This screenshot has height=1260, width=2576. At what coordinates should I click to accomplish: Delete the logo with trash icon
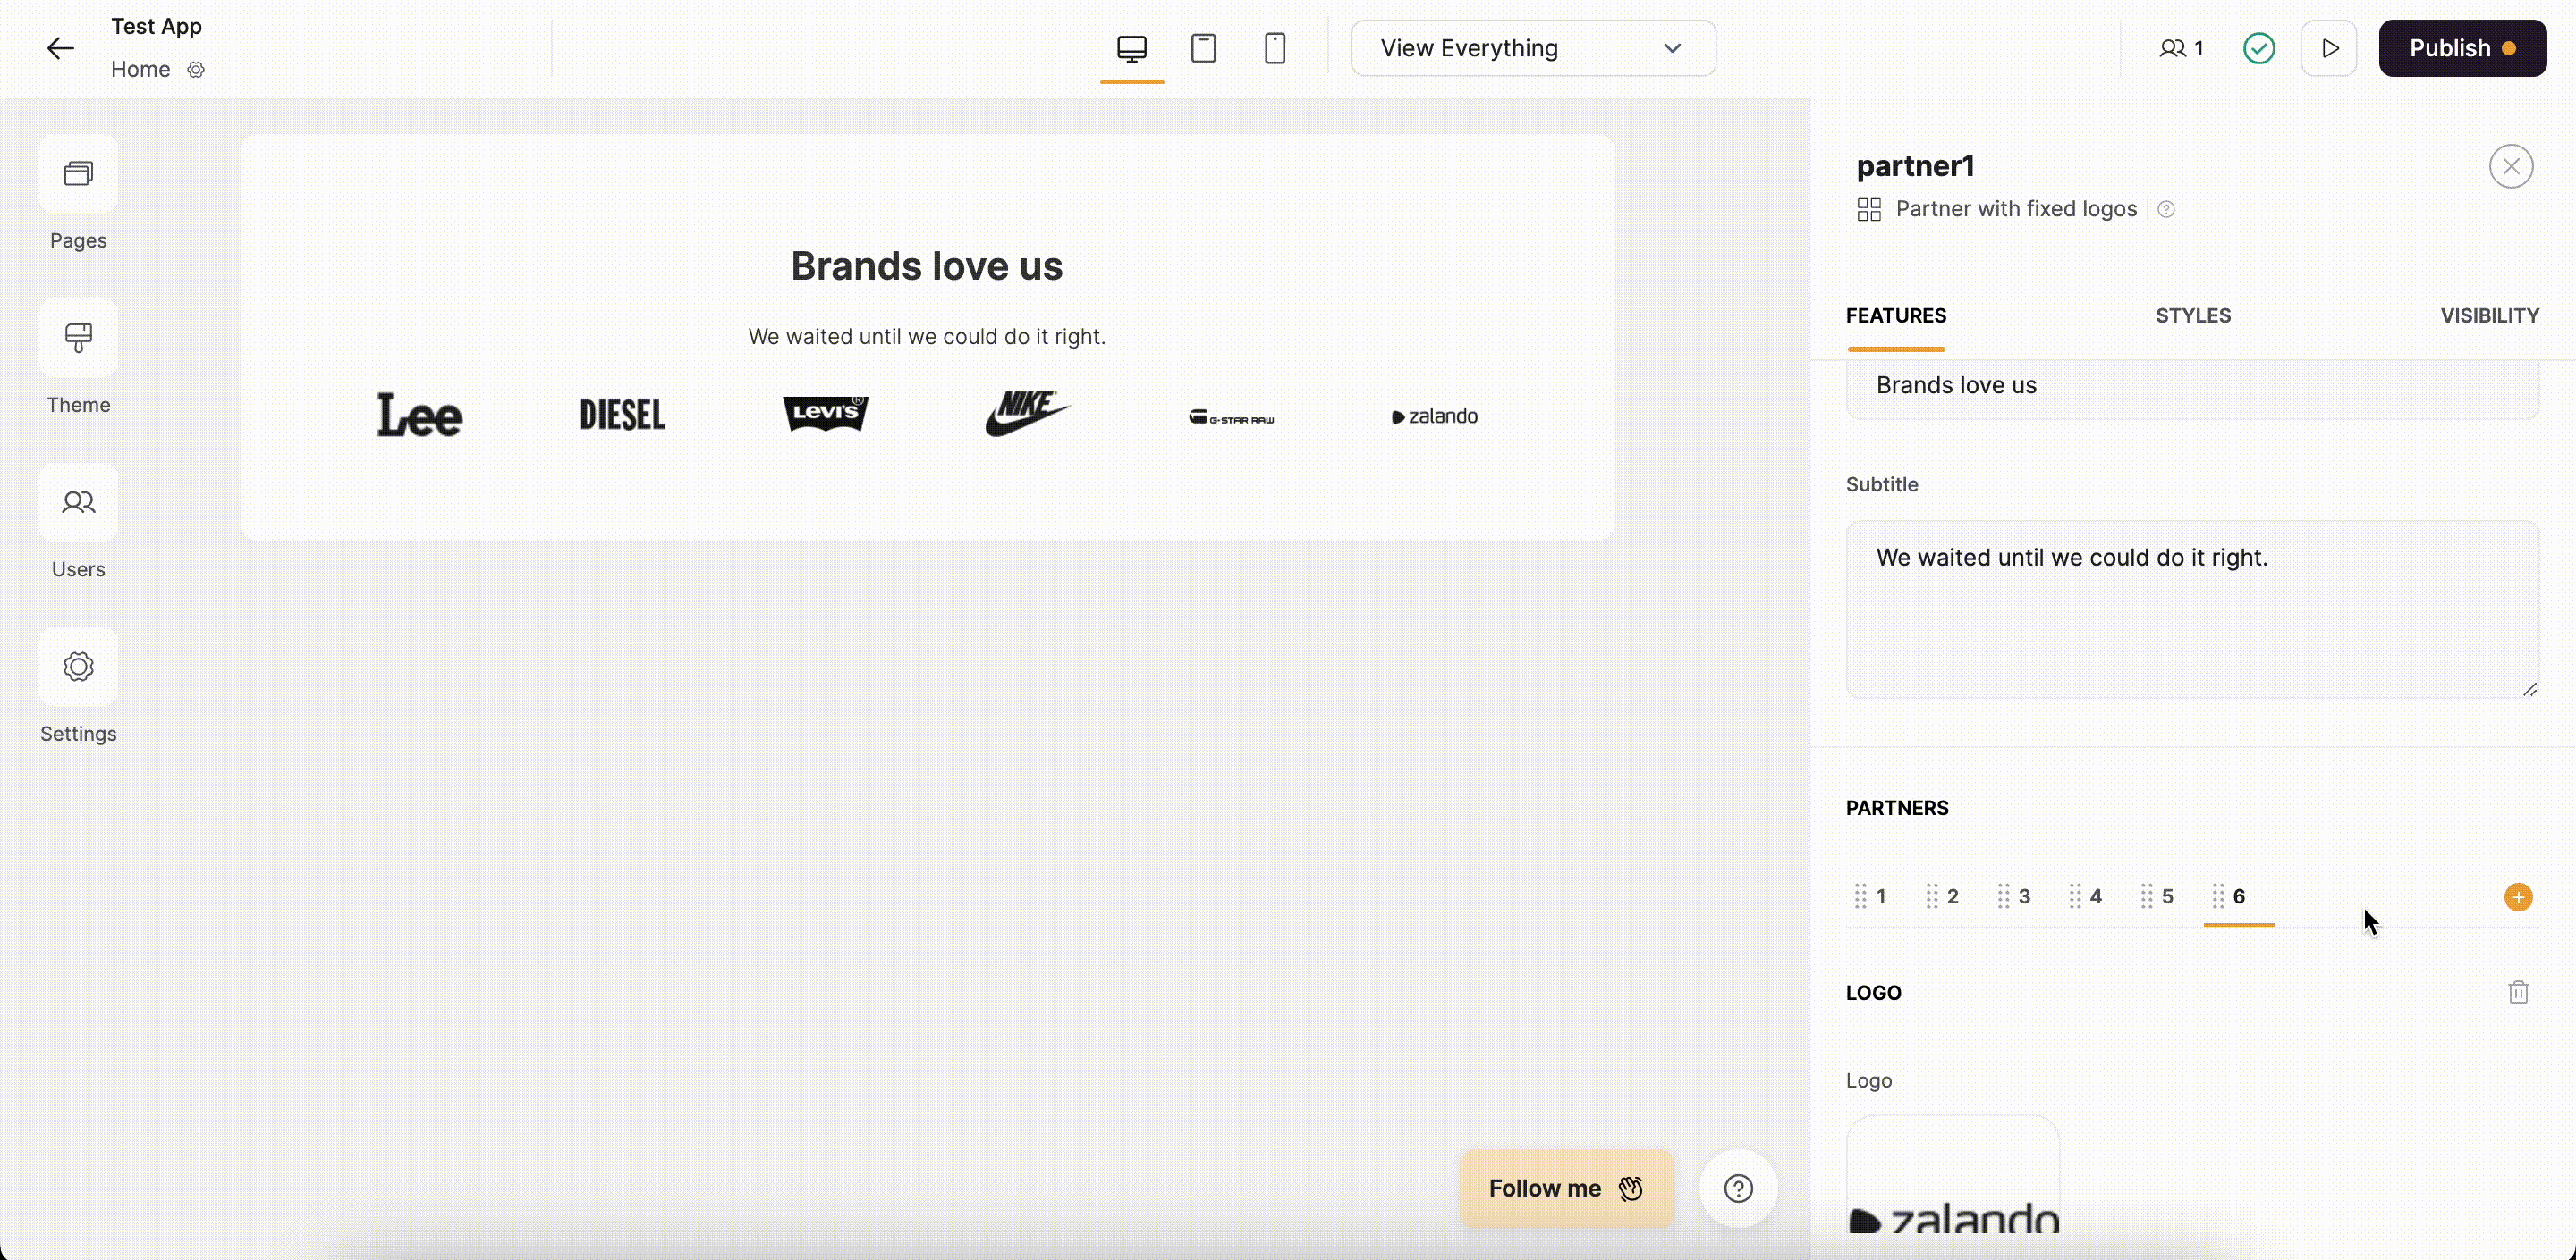pyautogui.click(x=2518, y=992)
